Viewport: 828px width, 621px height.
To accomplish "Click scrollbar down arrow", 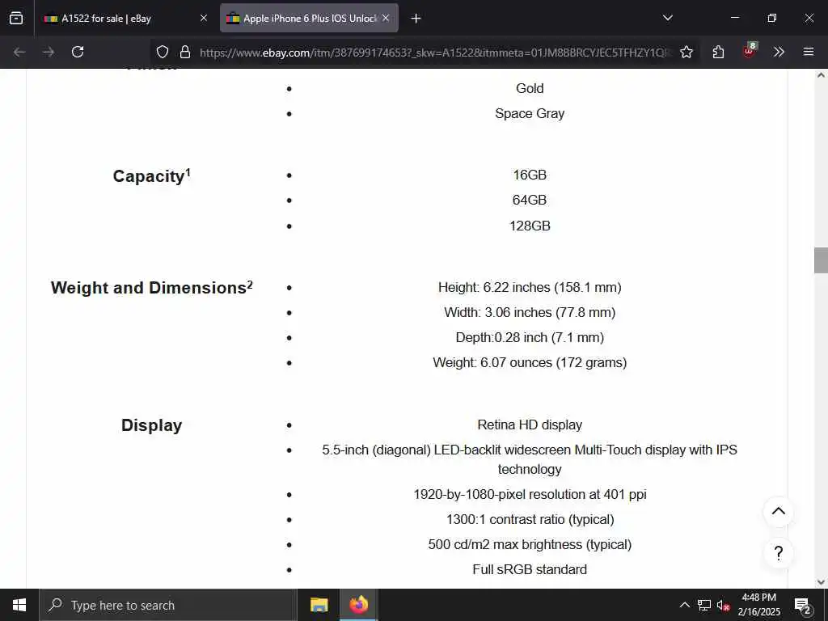I will tap(821, 582).
